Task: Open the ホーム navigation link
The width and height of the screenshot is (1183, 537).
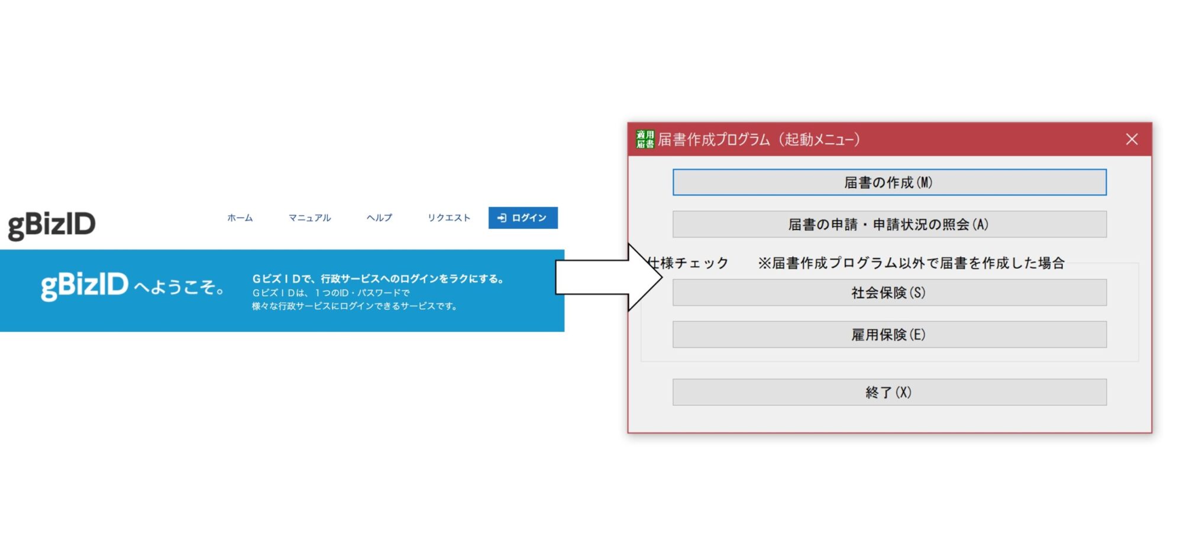Action: 240,218
